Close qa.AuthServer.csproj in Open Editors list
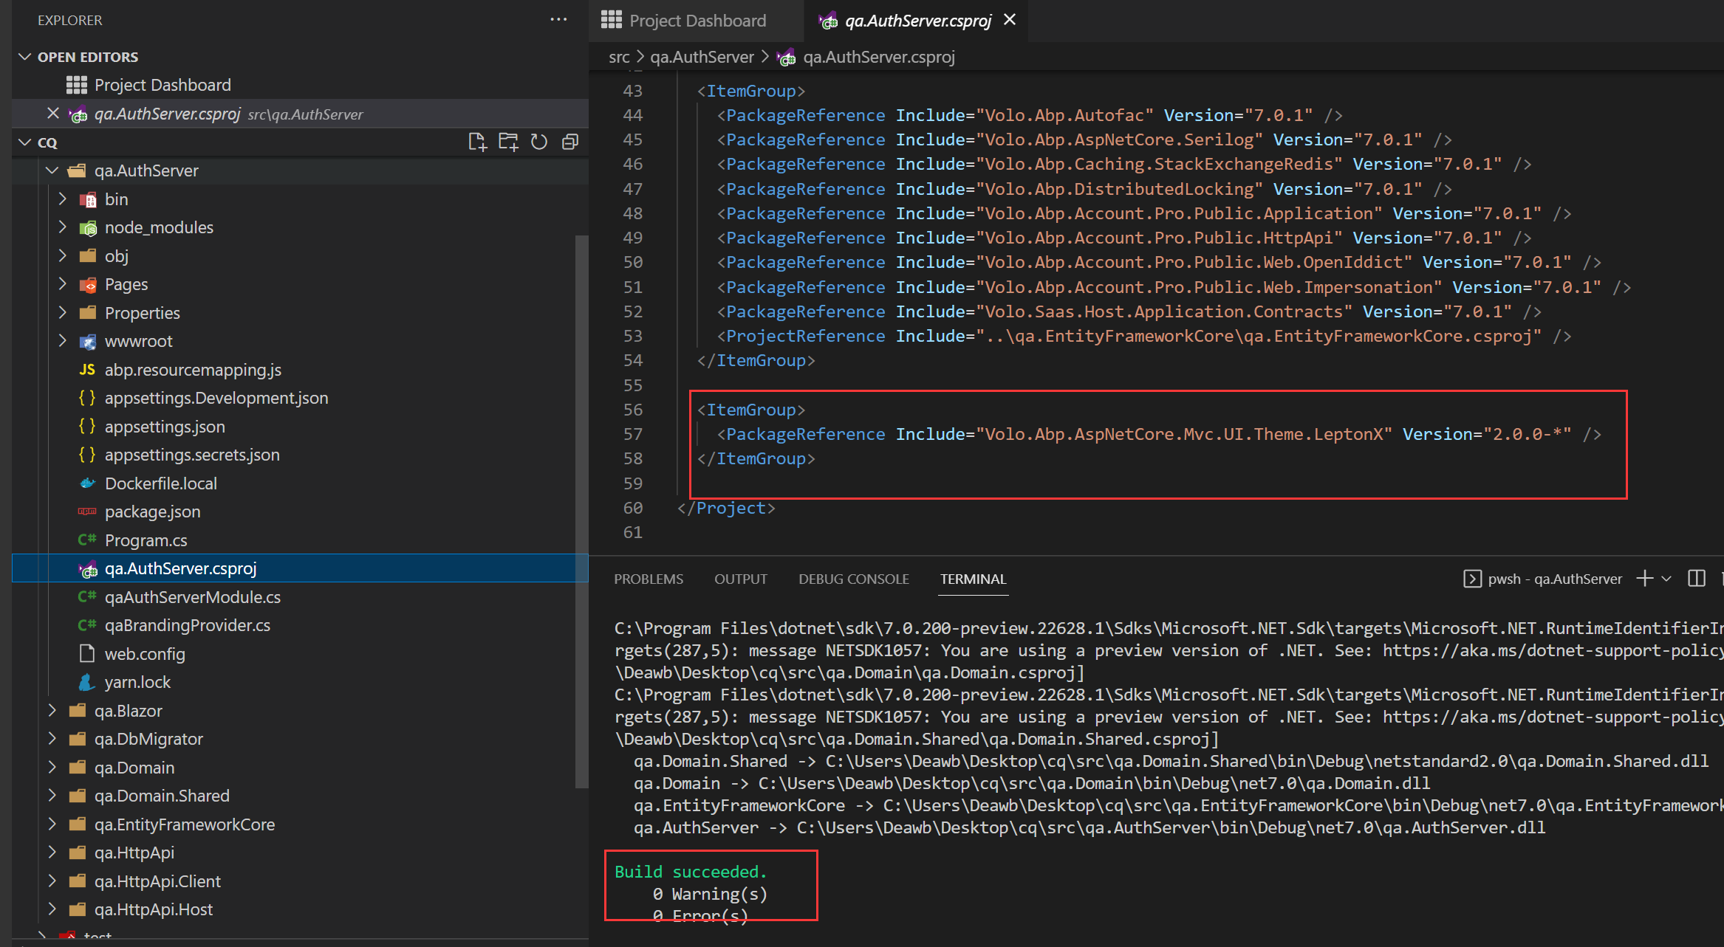Viewport: 1724px width, 947px height. 52,114
